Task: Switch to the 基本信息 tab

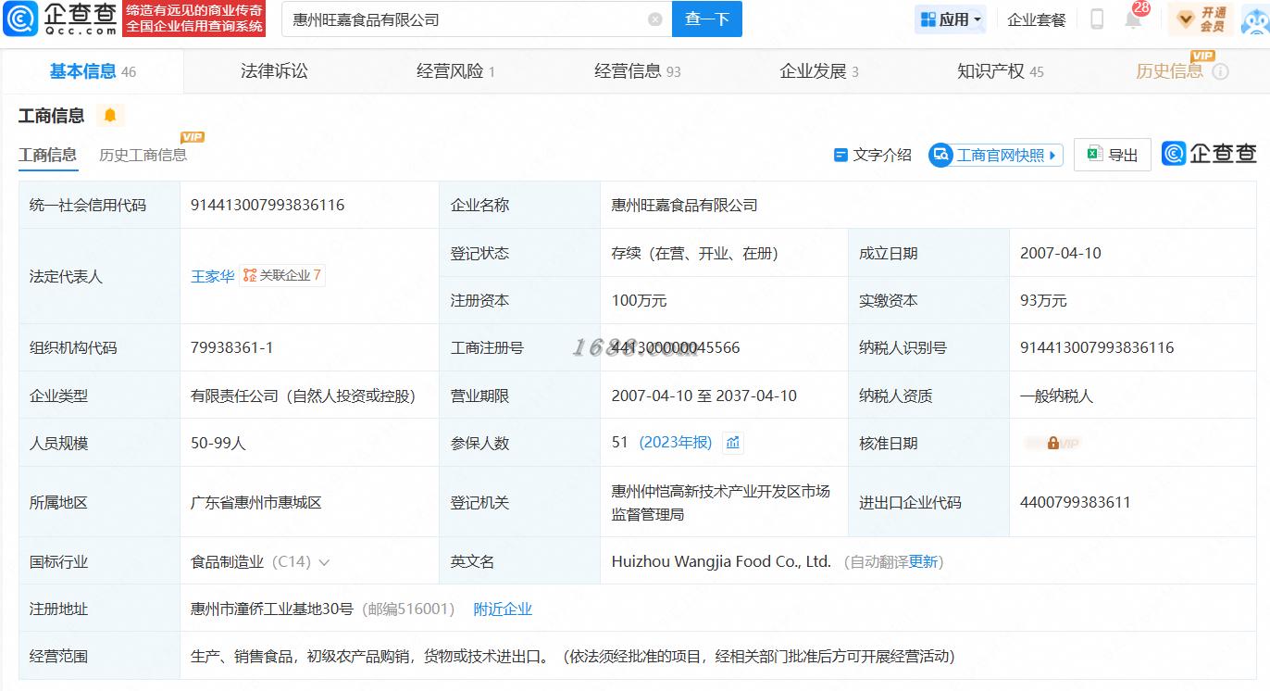Action: pos(93,71)
